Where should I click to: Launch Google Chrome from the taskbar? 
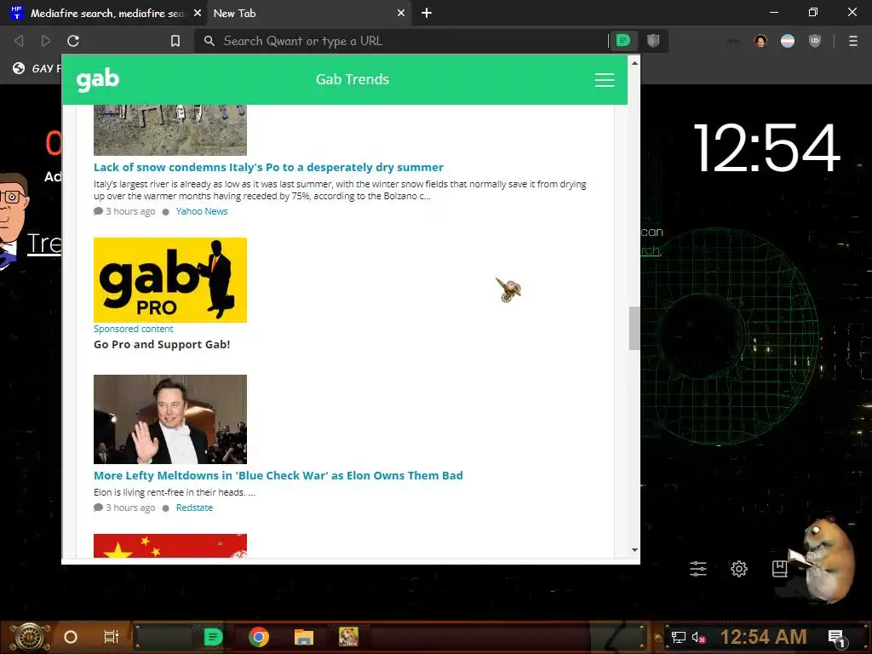tap(259, 637)
